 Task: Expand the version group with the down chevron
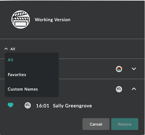click(x=134, y=69)
